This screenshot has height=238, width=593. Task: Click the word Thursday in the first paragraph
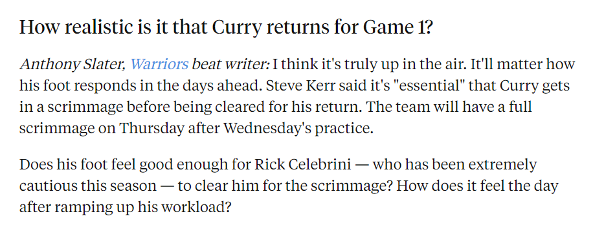[151, 129]
